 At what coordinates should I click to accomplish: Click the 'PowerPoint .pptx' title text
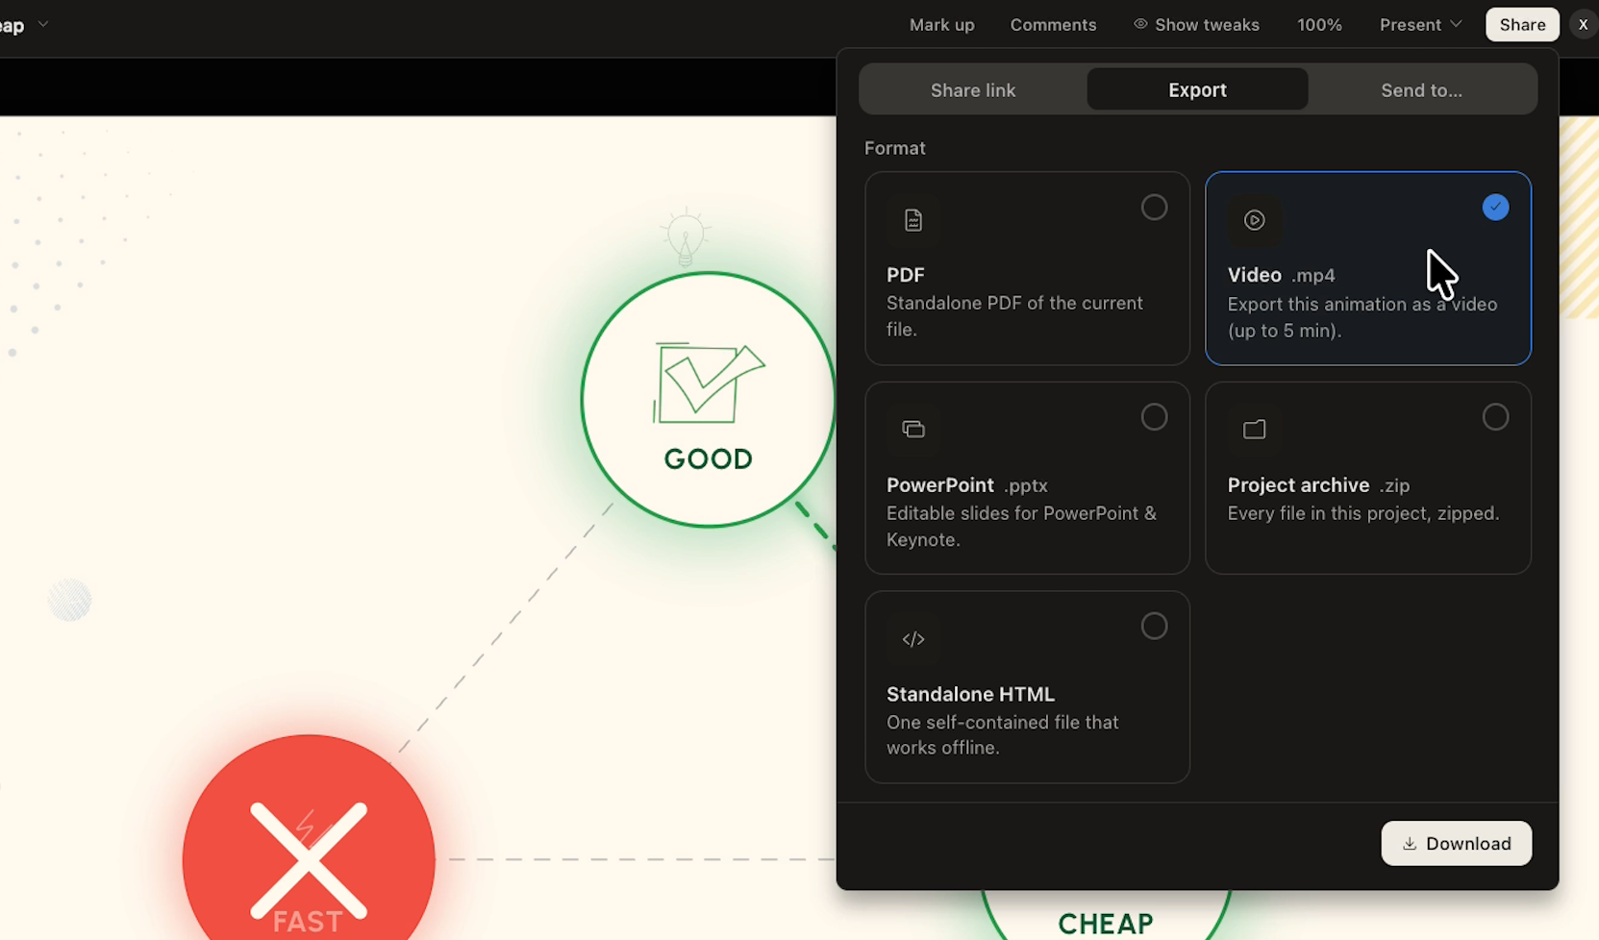pyautogui.click(x=966, y=485)
